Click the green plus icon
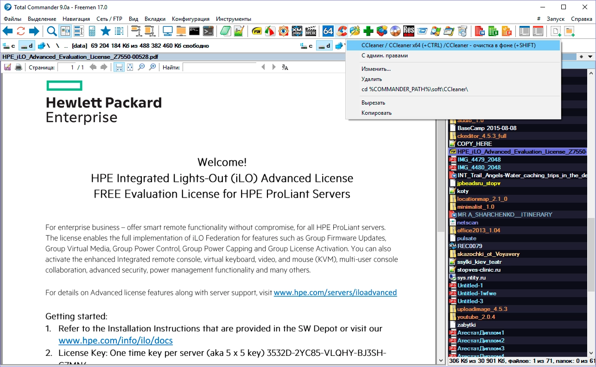The width and height of the screenshot is (596, 367). click(368, 31)
